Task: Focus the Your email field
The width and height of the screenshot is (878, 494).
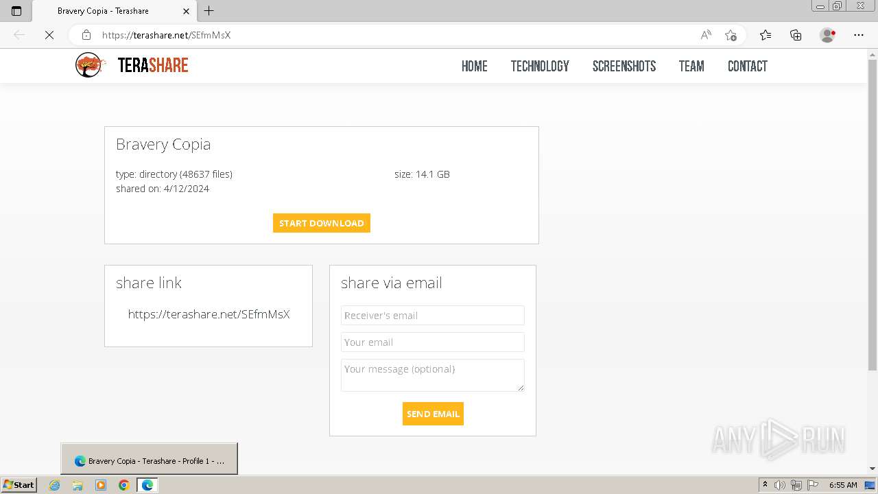Action: pos(433,342)
